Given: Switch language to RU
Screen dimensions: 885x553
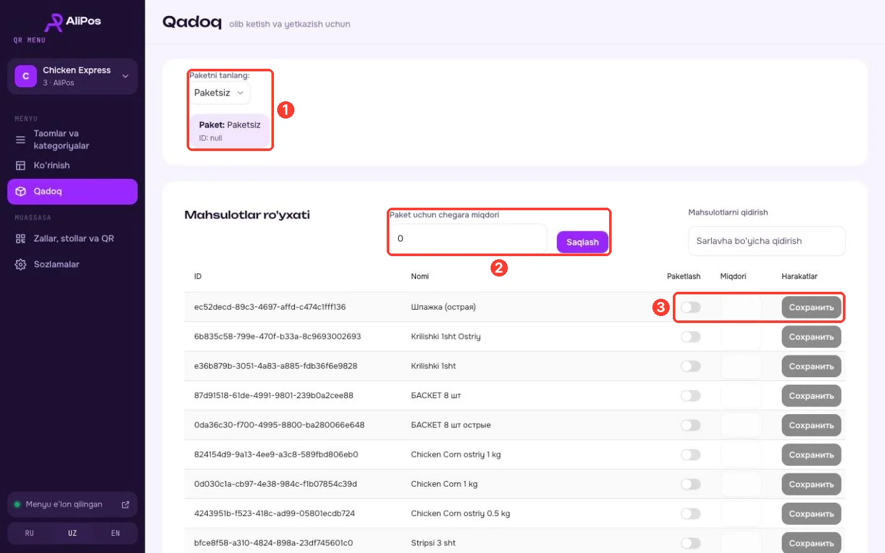Looking at the screenshot, I should pos(29,533).
